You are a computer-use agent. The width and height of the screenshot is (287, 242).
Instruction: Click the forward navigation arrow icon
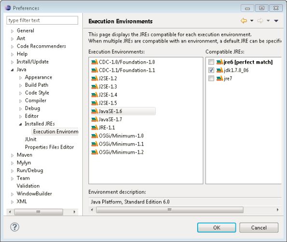[x=260, y=21]
